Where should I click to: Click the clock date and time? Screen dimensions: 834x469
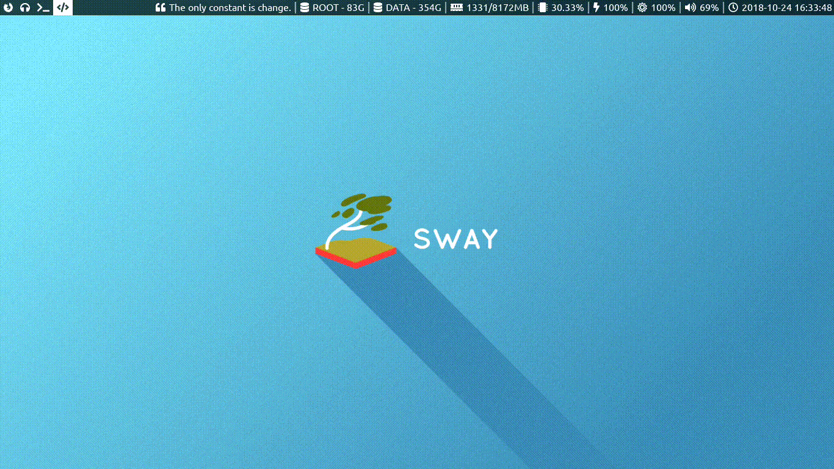(780, 8)
